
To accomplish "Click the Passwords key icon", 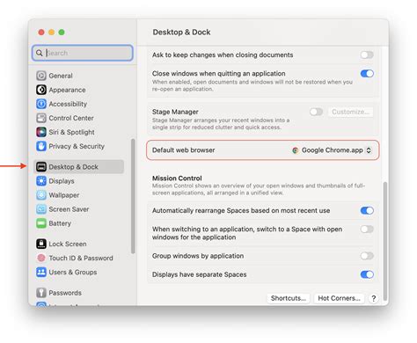I will coord(41,293).
